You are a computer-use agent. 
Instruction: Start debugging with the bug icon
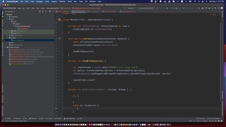pos(167,8)
